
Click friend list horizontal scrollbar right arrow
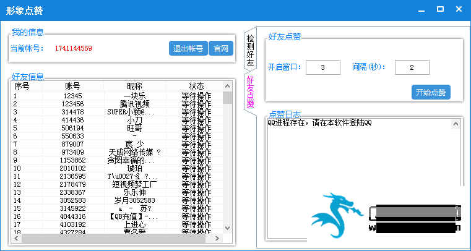[217, 238]
